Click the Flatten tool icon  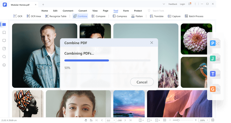(133, 16)
